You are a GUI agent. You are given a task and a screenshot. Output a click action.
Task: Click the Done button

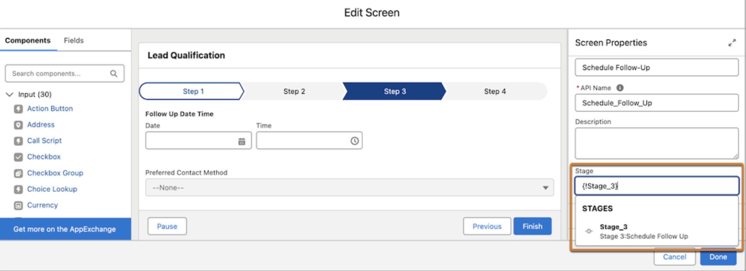coord(718,257)
